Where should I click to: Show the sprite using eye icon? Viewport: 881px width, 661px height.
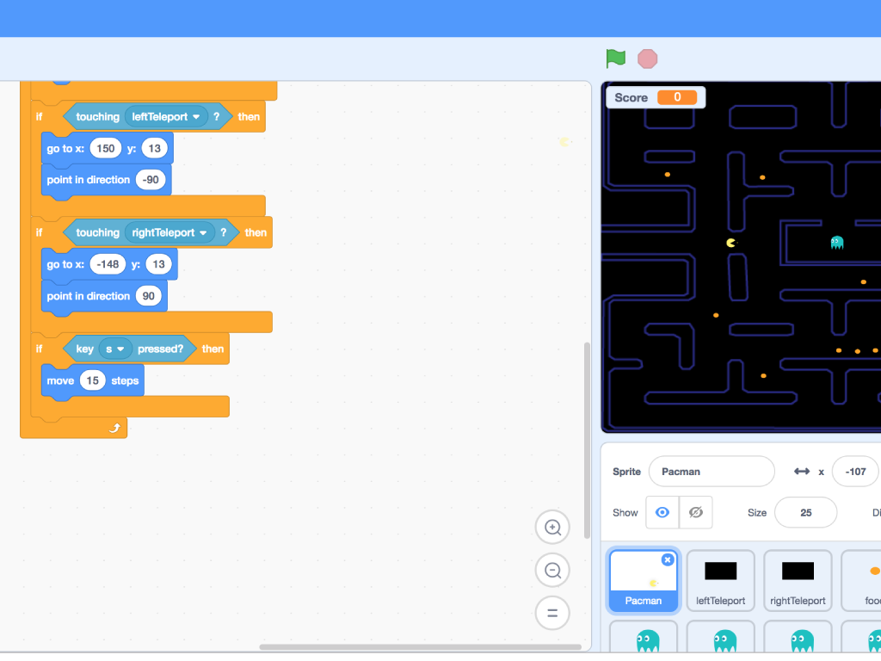pos(662,512)
